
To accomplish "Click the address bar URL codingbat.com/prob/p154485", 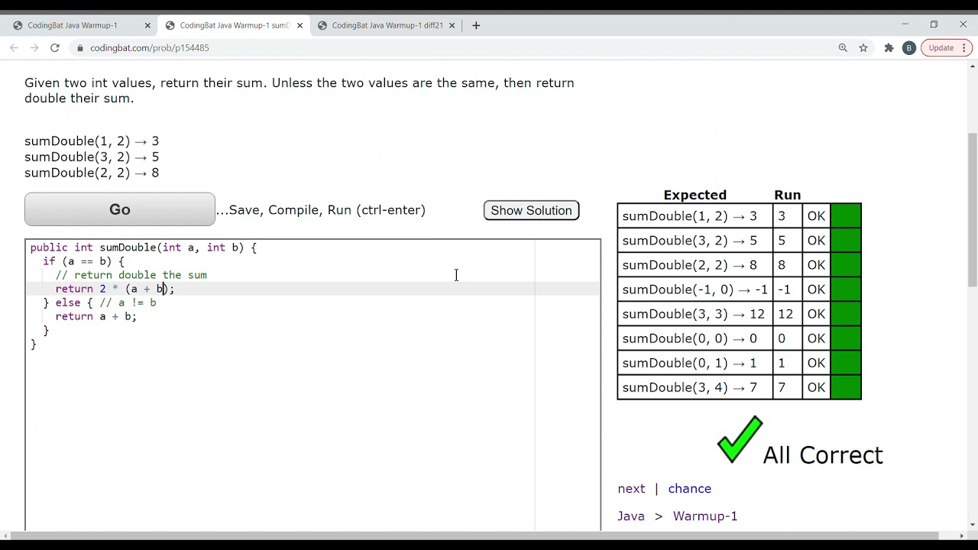I will pyautogui.click(x=150, y=47).
